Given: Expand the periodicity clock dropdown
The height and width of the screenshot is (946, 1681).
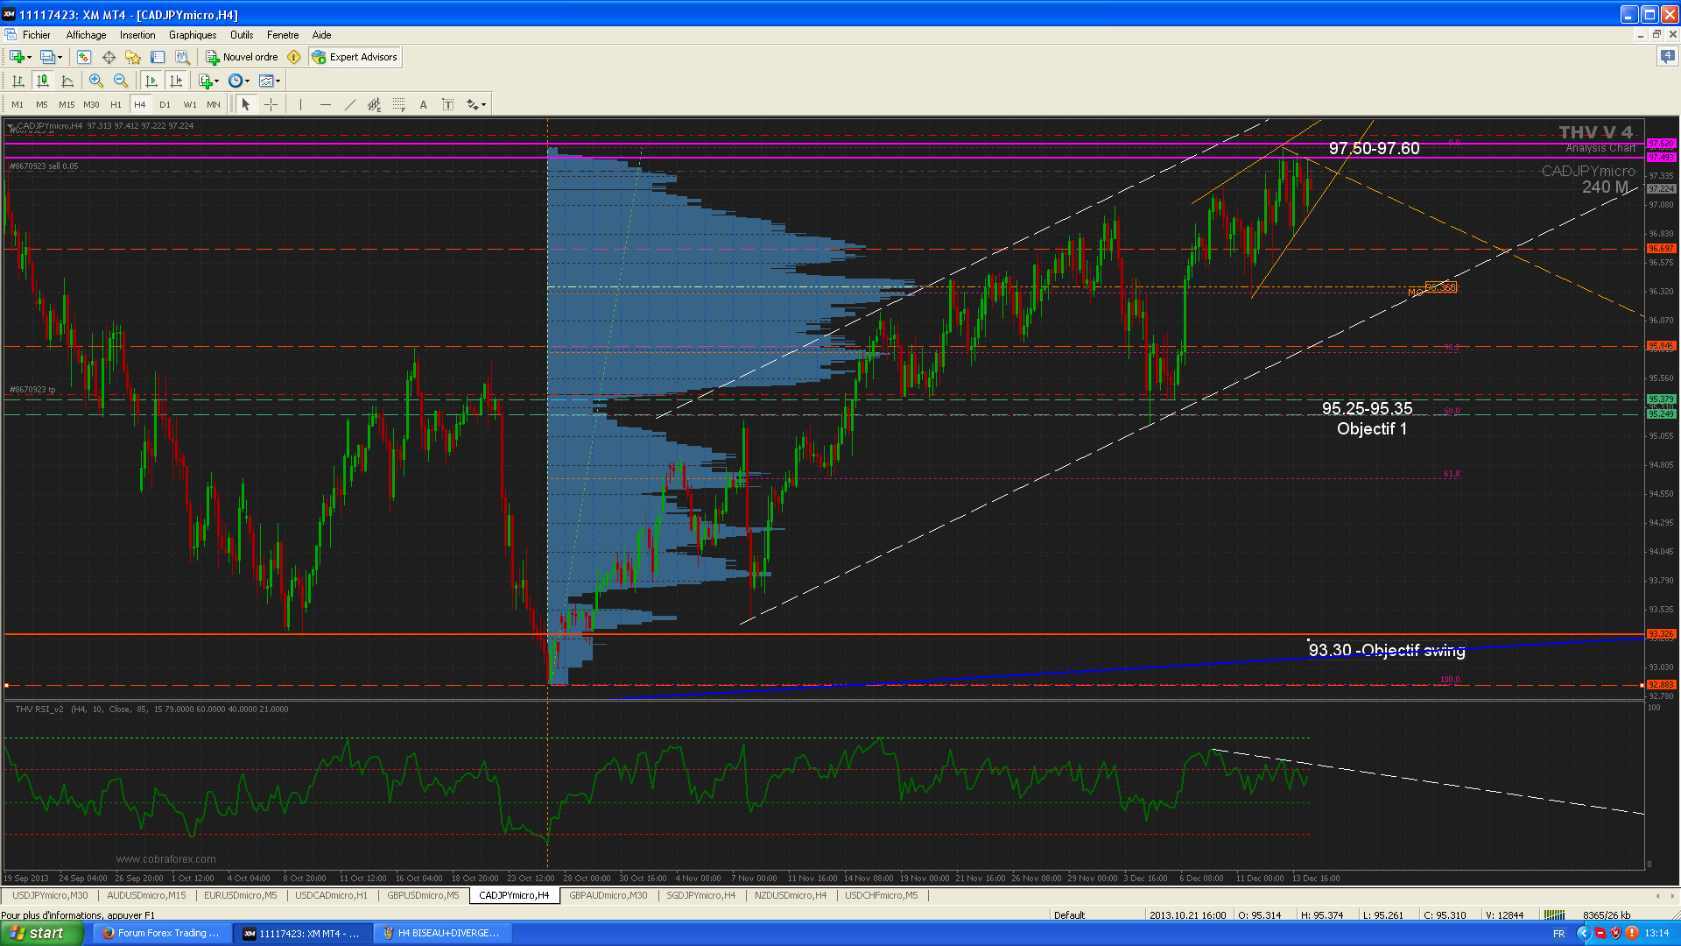Looking at the screenshot, I should point(247,81).
